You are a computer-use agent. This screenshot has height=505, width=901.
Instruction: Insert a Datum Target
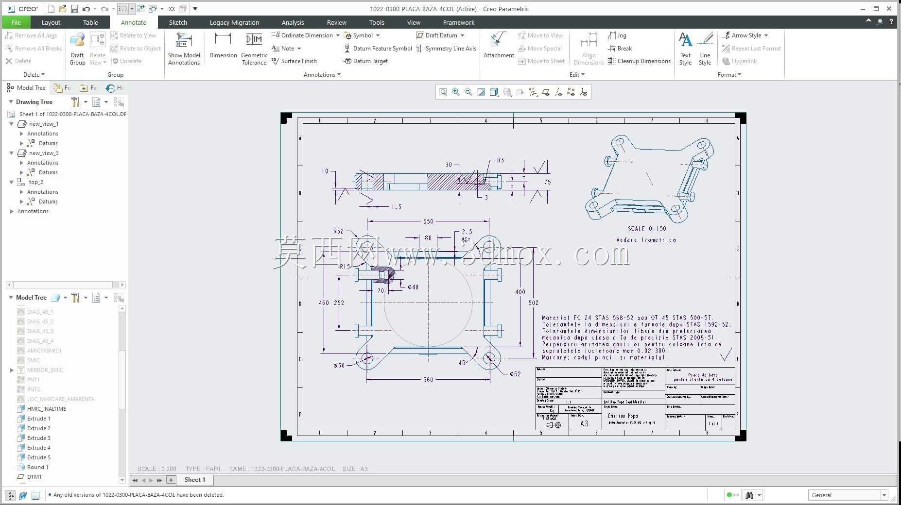pyautogui.click(x=365, y=61)
